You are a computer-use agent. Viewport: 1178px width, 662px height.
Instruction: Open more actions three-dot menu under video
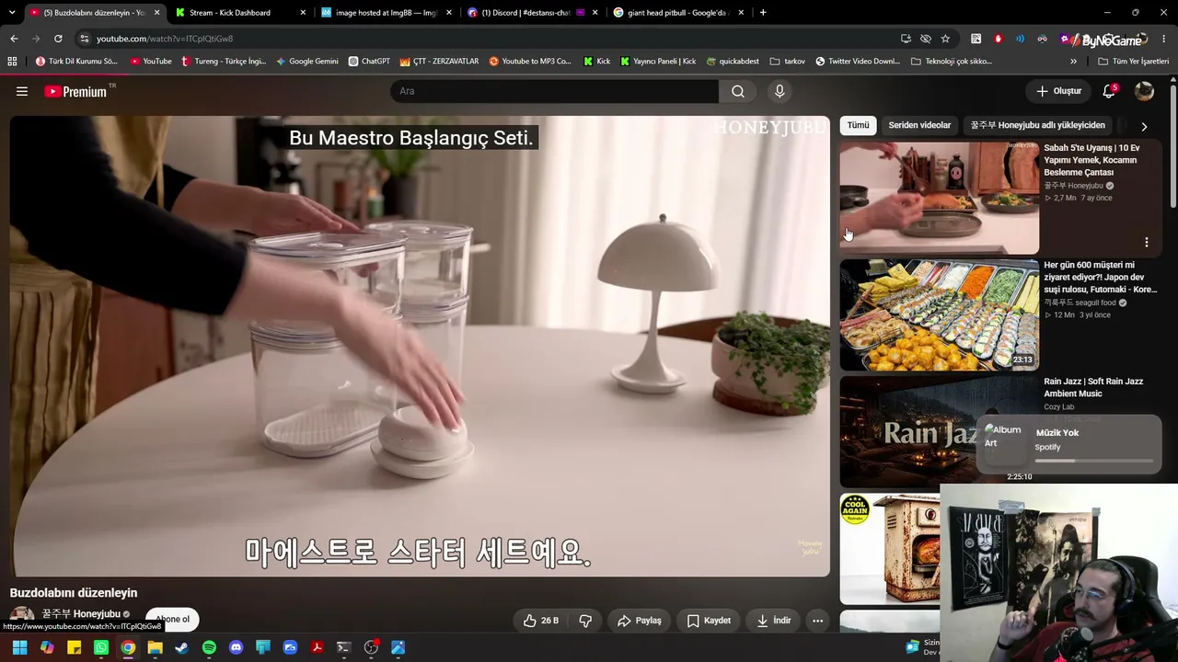817,621
